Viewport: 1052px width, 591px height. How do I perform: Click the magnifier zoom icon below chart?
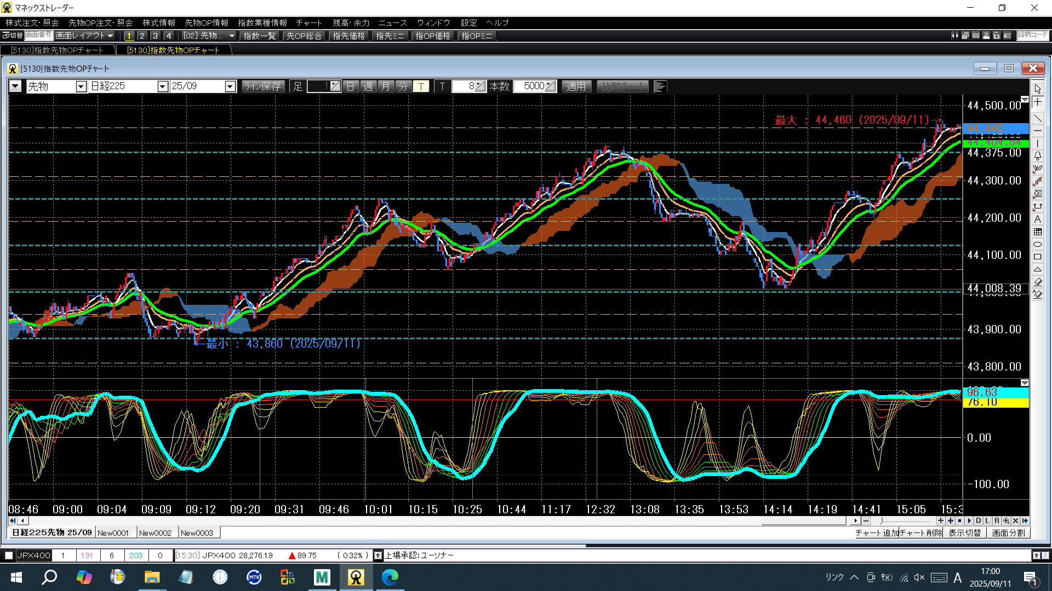pos(1006,521)
